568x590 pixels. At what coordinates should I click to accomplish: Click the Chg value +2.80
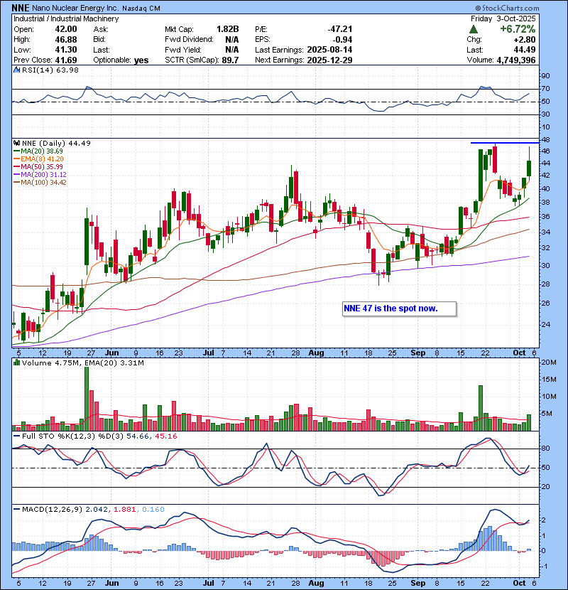(x=525, y=40)
